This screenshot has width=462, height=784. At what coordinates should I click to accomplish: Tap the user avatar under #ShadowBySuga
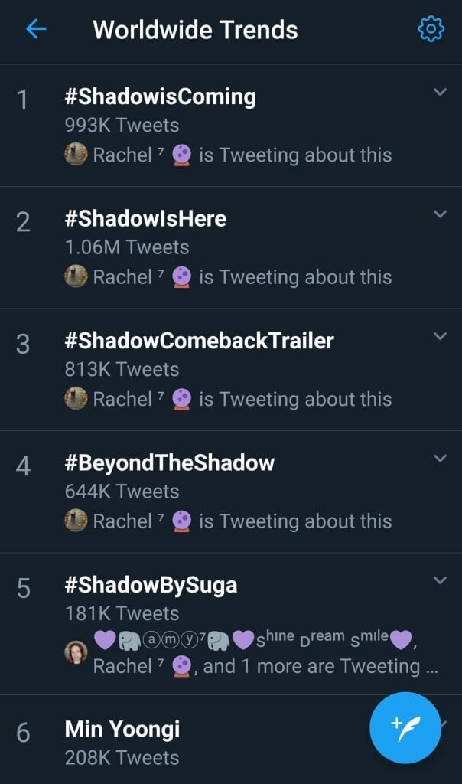click(76, 652)
